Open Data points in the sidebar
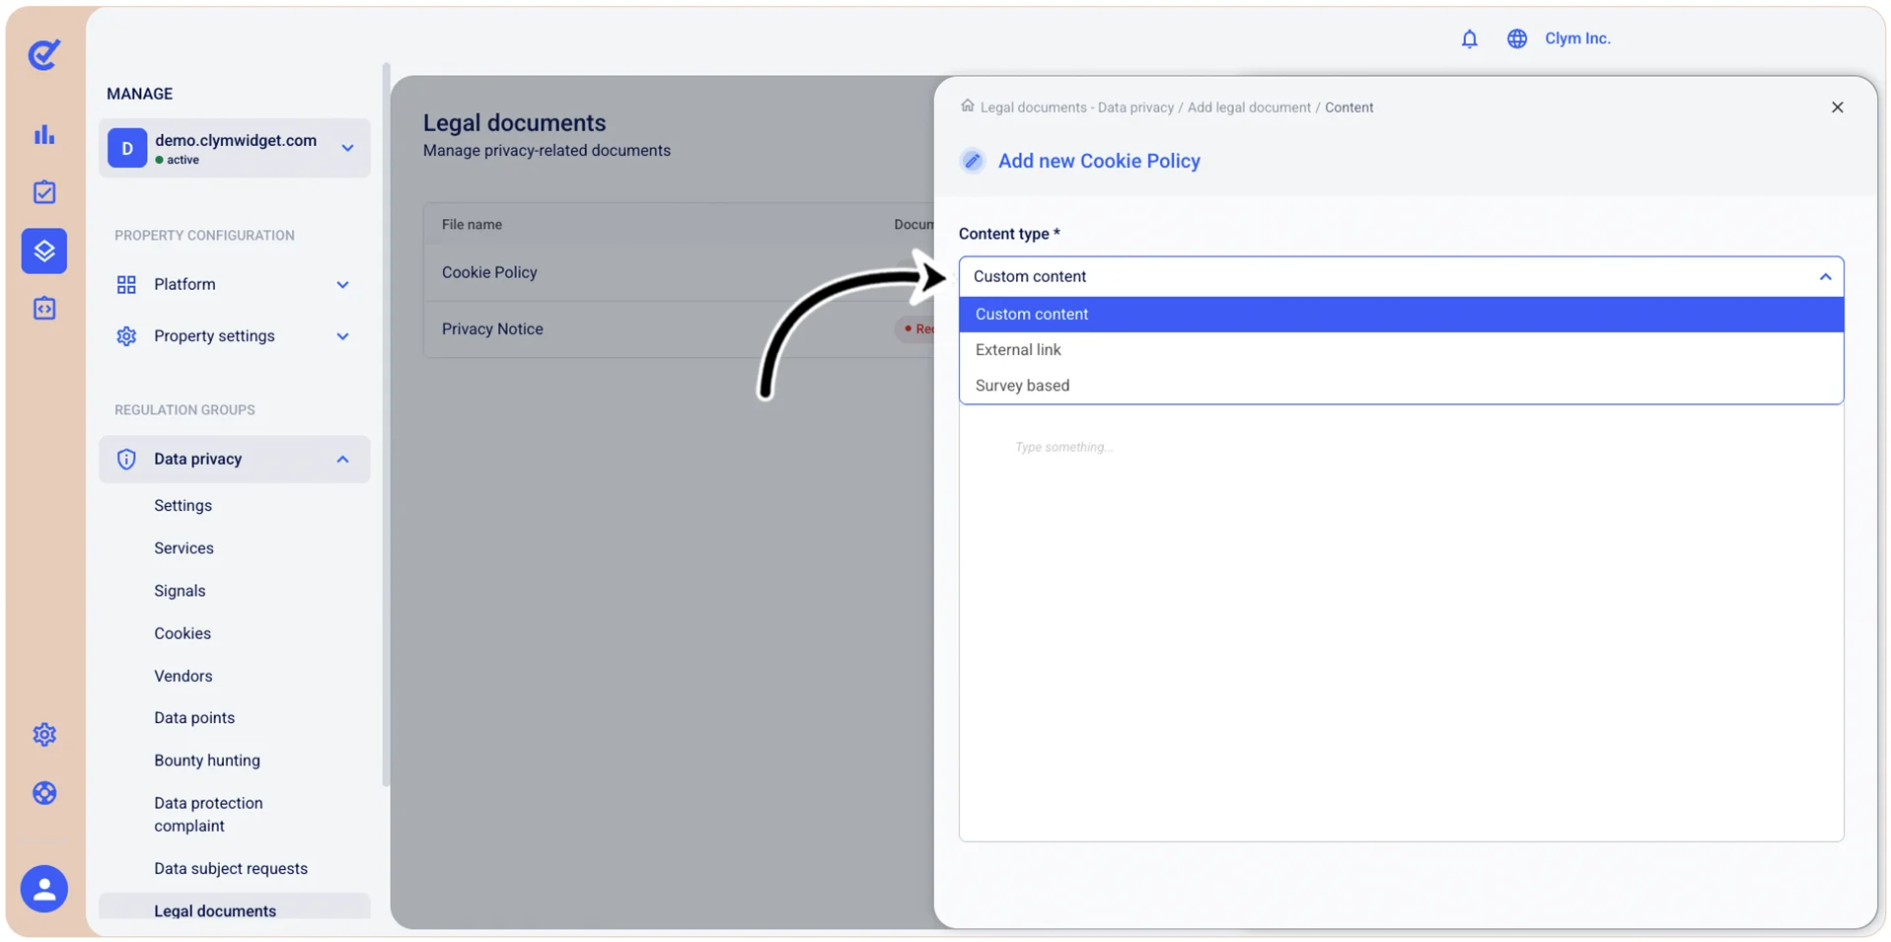 pyautogui.click(x=194, y=718)
